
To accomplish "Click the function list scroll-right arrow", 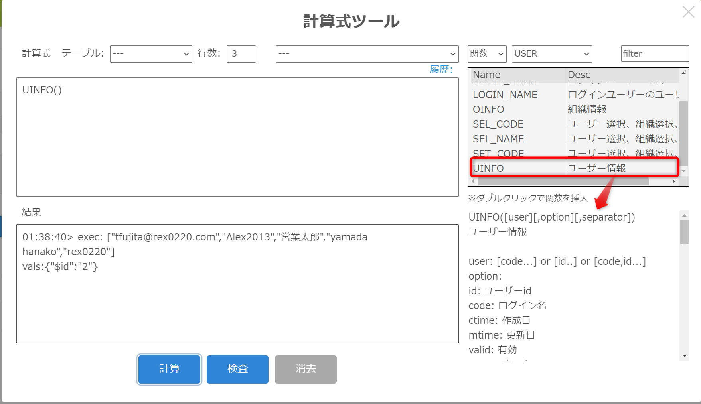I will pos(674,181).
